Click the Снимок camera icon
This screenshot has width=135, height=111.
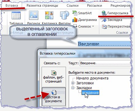coord(75,26)
